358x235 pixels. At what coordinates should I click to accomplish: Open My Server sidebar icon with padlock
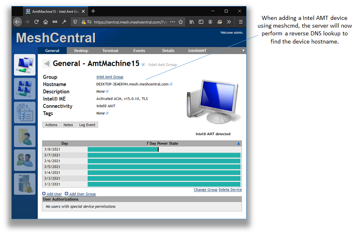[25, 184]
